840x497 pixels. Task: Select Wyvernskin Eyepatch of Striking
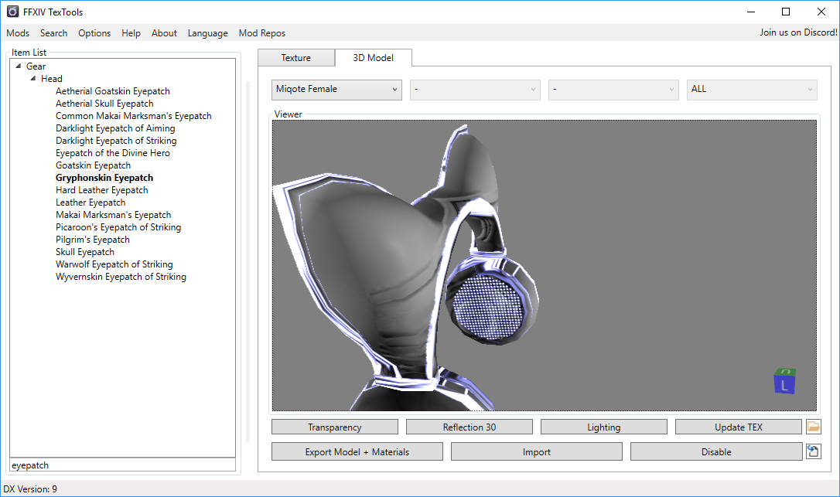click(x=121, y=276)
